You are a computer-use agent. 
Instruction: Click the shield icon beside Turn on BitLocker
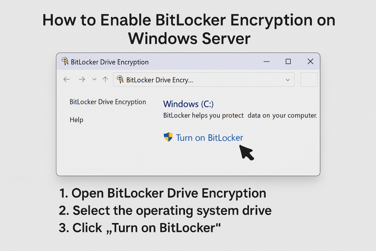tap(168, 137)
